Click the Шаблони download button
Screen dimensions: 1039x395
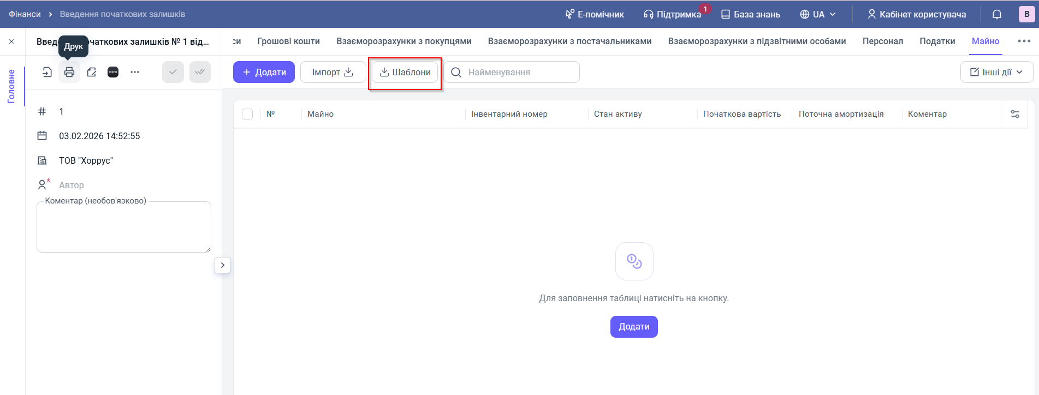[405, 72]
